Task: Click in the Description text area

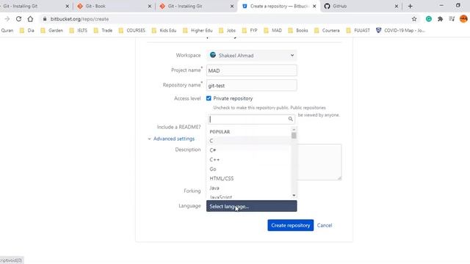Action: (x=319, y=162)
